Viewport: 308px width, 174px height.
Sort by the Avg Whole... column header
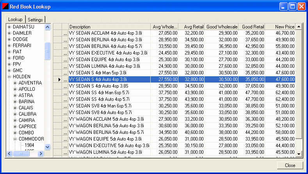tap(164, 26)
